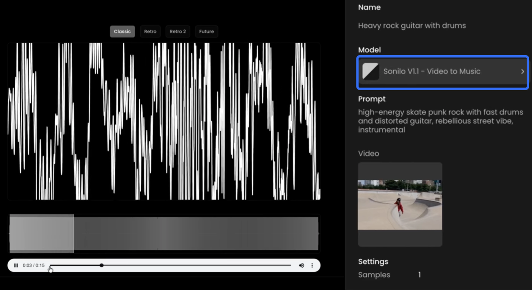Click the high-energy skate punk prompt text
The width and height of the screenshot is (532, 290).
click(441, 121)
